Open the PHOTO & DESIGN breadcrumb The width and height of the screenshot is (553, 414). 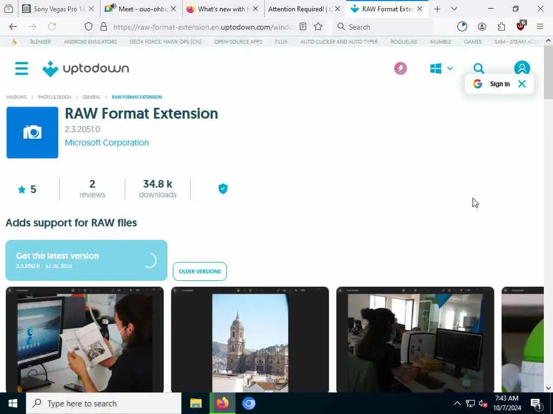pos(55,97)
